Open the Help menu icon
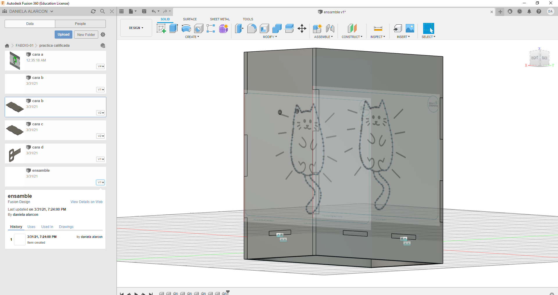 pos(539,11)
